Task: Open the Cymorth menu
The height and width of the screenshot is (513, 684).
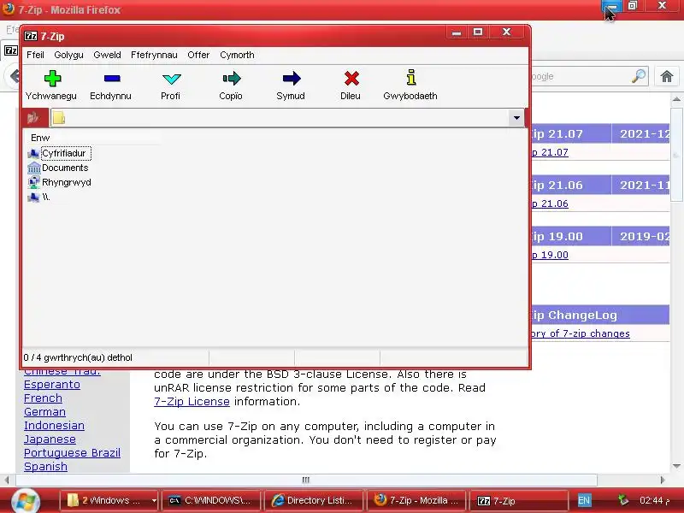Action: 237,55
